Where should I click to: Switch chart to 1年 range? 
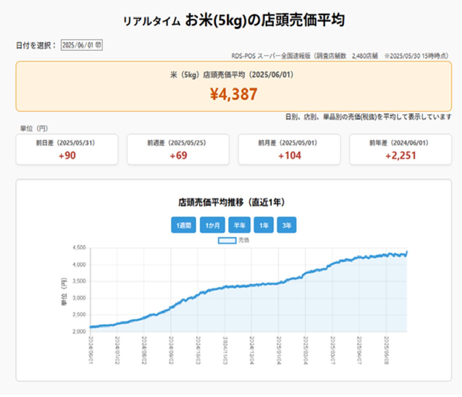264,225
